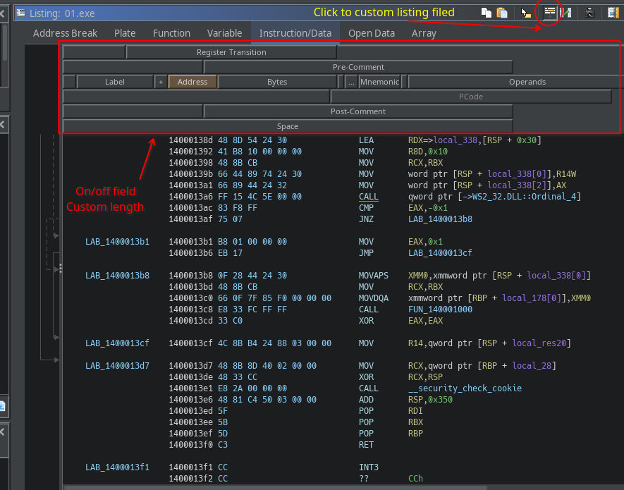Click the INT3 mnemonic
Viewport: 624px width, 490px height.
coord(369,467)
